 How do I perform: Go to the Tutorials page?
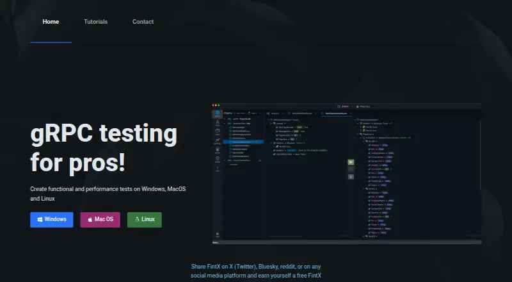point(95,22)
